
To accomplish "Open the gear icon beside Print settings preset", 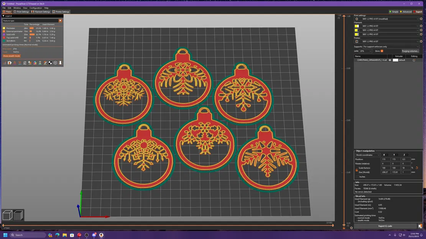I will (421, 19).
